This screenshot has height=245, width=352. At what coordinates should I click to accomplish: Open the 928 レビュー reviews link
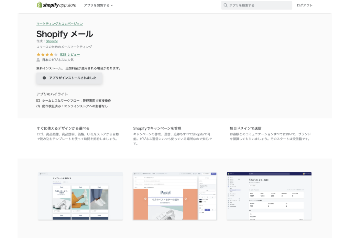70,55
